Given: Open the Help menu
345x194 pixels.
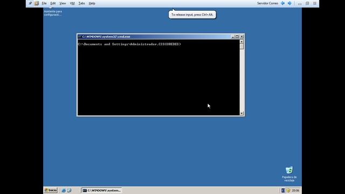Looking at the screenshot, I should click(92, 3).
